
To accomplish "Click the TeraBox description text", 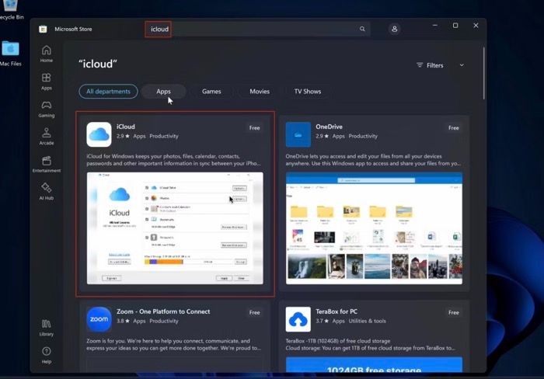I will [x=371, y=344].
